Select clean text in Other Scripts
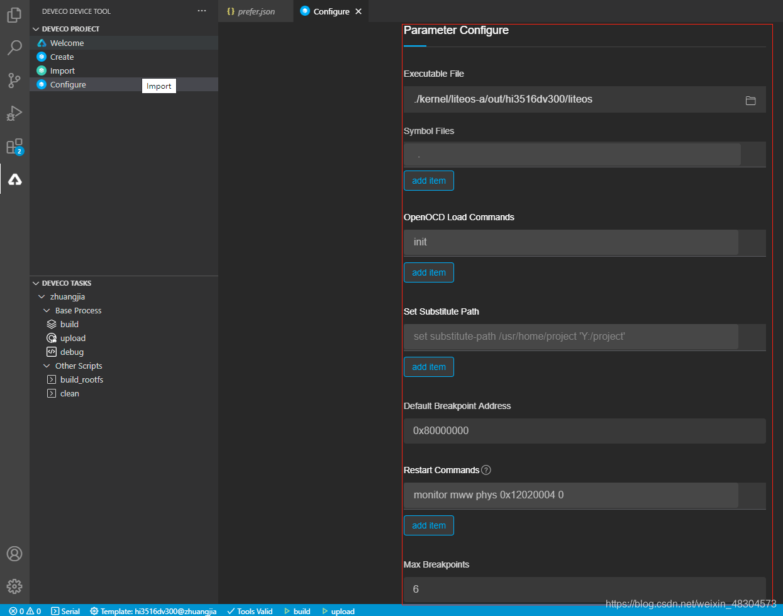 [70, 393]
